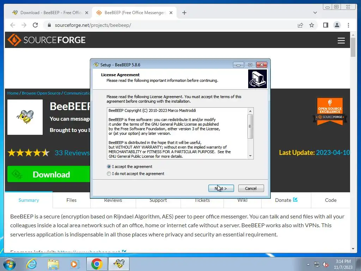The width and height of the screenshot is (361, 271).
Task: Launch Internet Explorer from taskbar
Action: coord(31,264)
